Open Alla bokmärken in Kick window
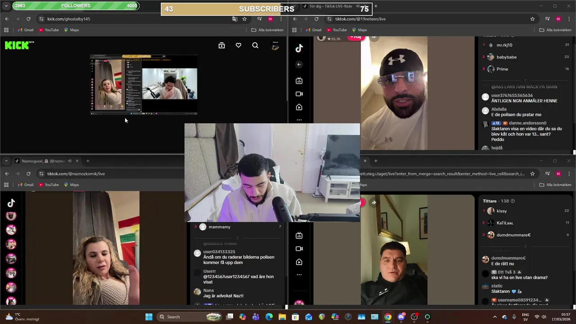Viewport: 576px width, 324px height. [x=267, y=30]
